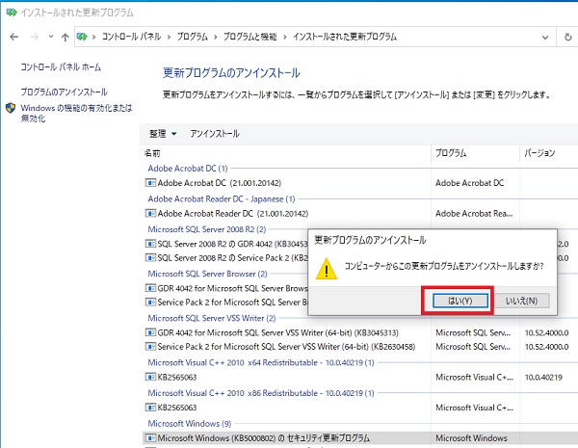Sort by プログラム column header
Viewport: 578px width, 448px height.
coord(451,153)
